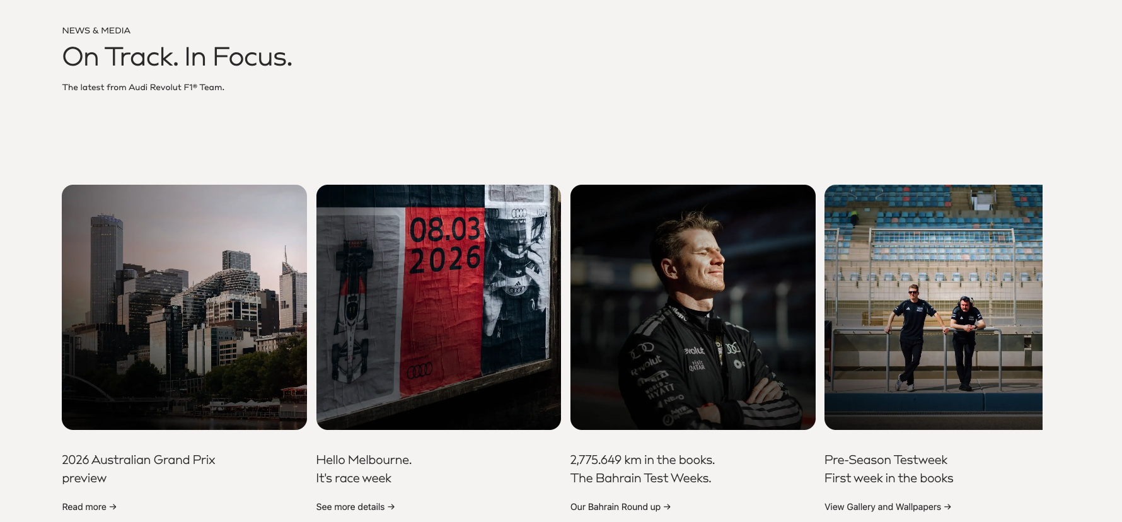
Task: Click arrow after View Gallery and Wallpapers
Action: tap(947, 507)
